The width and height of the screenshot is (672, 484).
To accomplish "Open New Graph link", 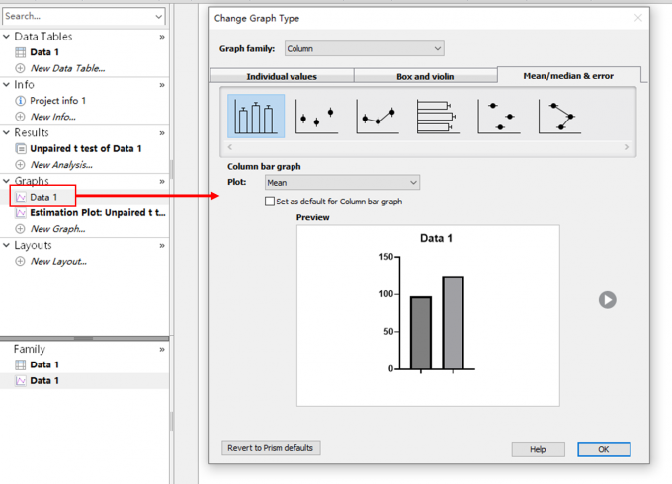I will [x=58, y=229].
